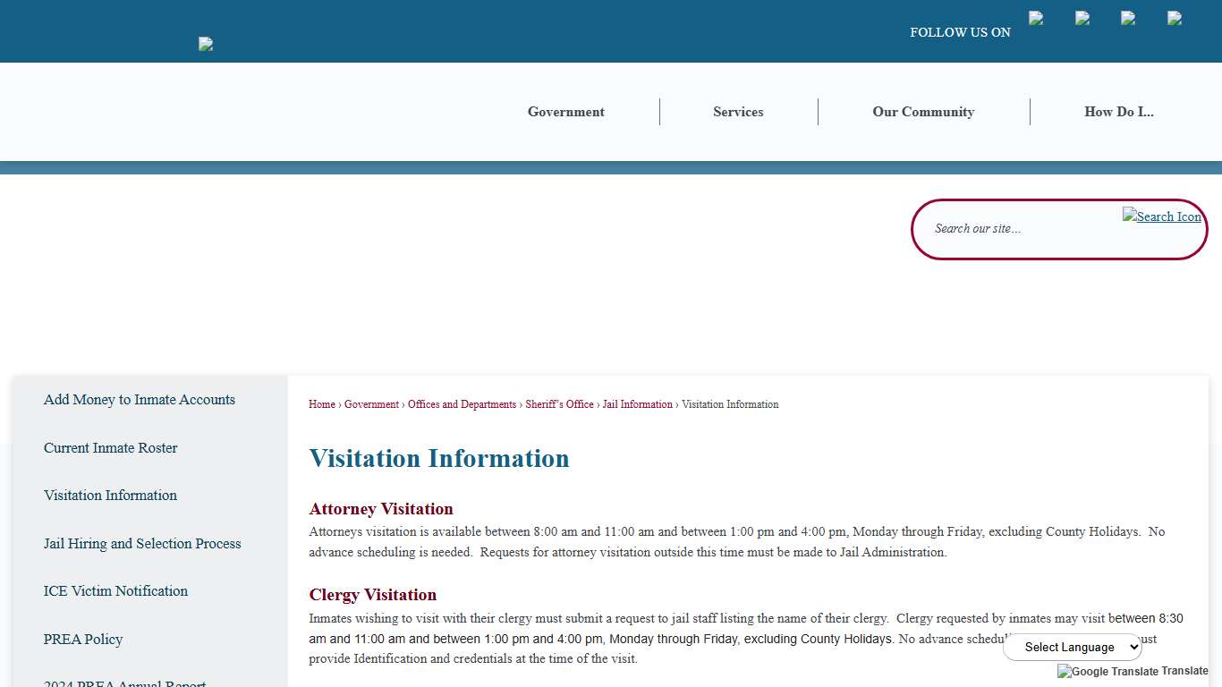Open the Services menu item
Viewport: 1222px width, 687px height.
[738, 111]
